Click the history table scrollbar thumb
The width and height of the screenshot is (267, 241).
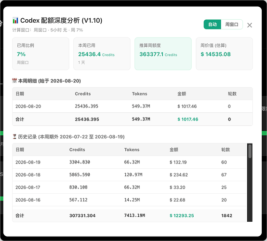pos(250,151)
